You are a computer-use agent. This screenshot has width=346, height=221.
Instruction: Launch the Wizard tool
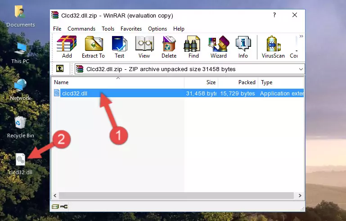(219, 47)
